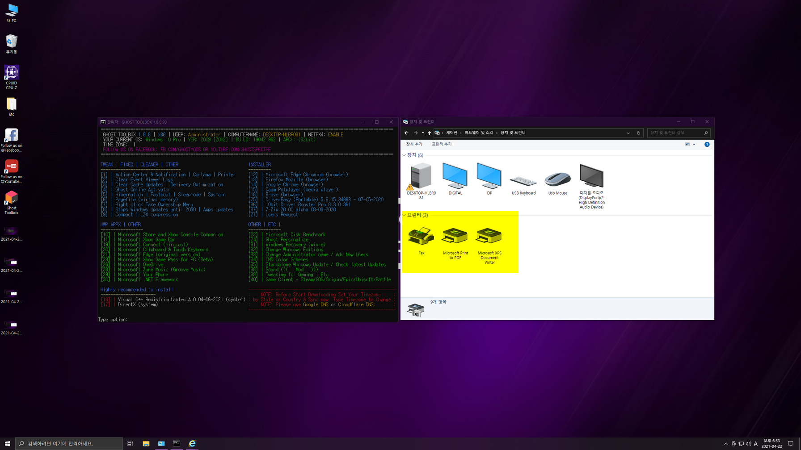Show hidden system tray icons
The image size is (801, 450).
pos(726,444)
